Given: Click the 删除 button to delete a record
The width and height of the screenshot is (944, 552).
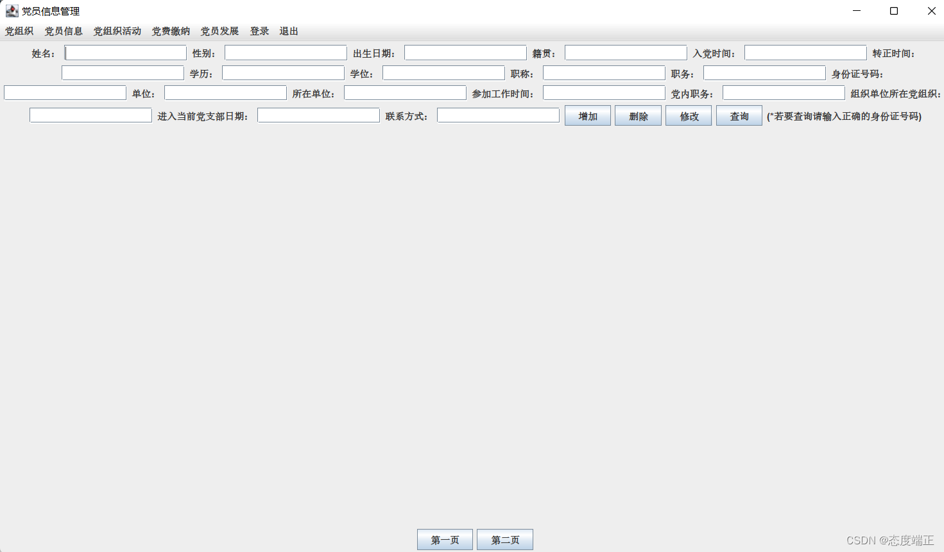Looking at the screenshot, I should pos(638,115).
